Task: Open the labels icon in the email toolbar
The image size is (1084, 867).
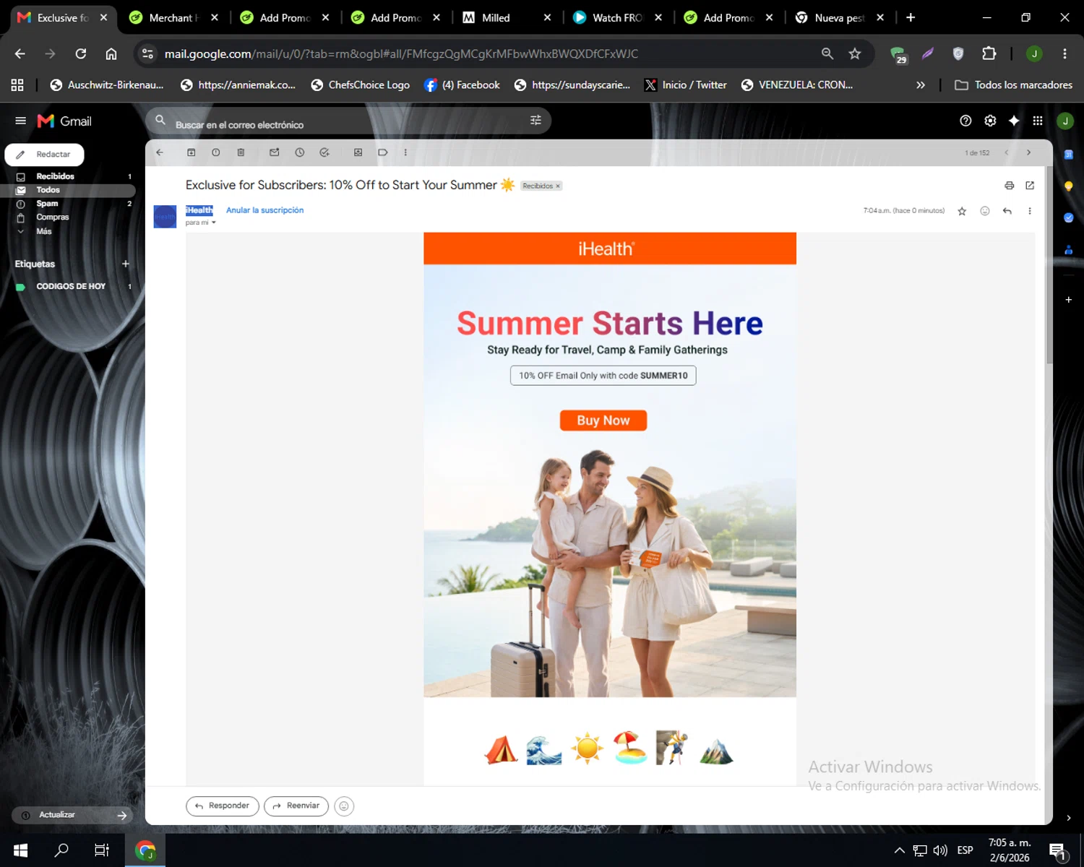Action: pyautogui.click(x=383, y=152)
